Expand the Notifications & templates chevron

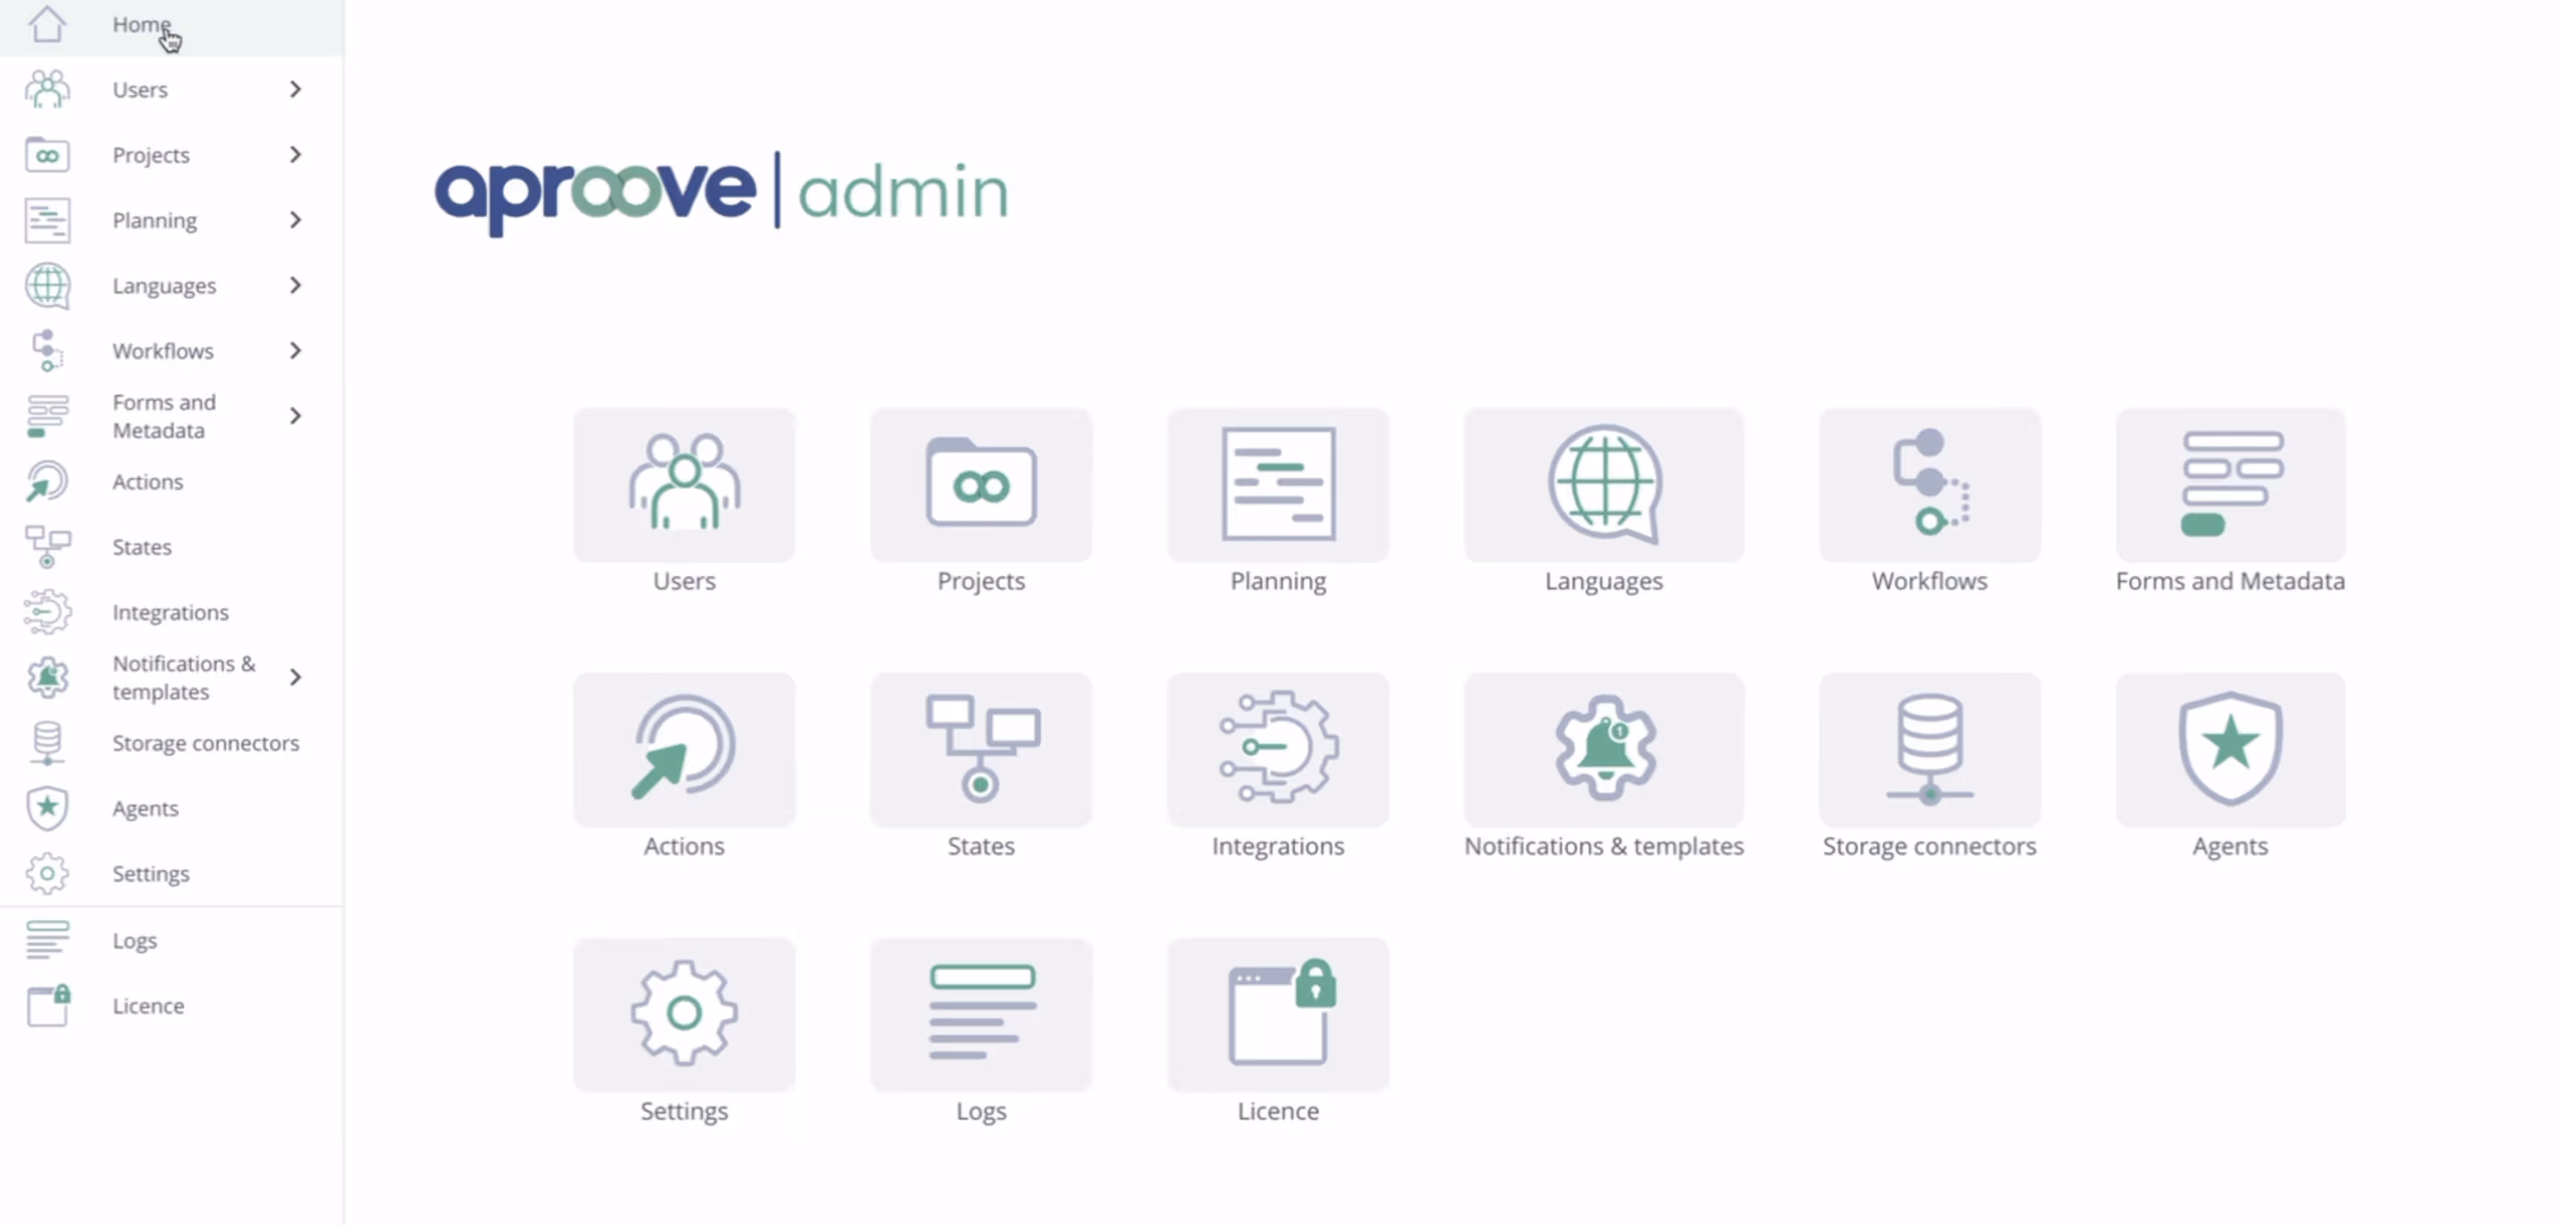(x=295, y=678)
